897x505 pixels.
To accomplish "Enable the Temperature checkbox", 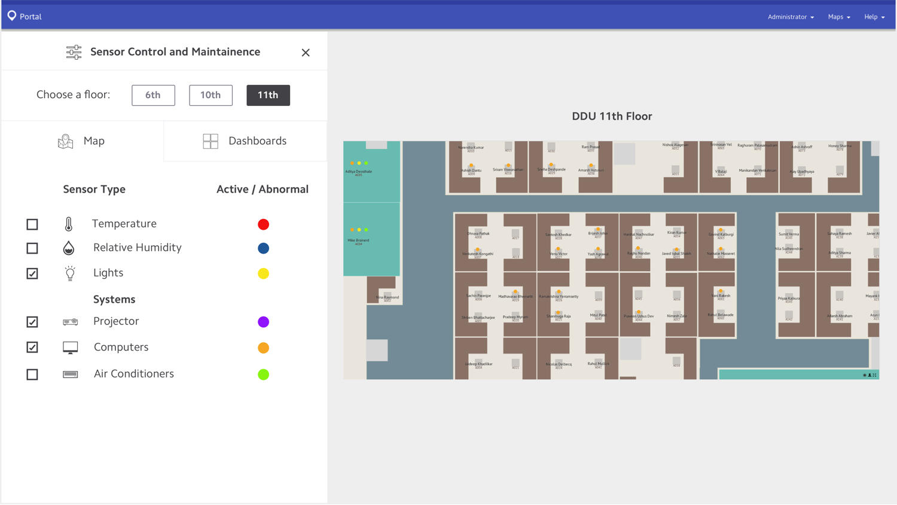I will [x=32, y=224].
